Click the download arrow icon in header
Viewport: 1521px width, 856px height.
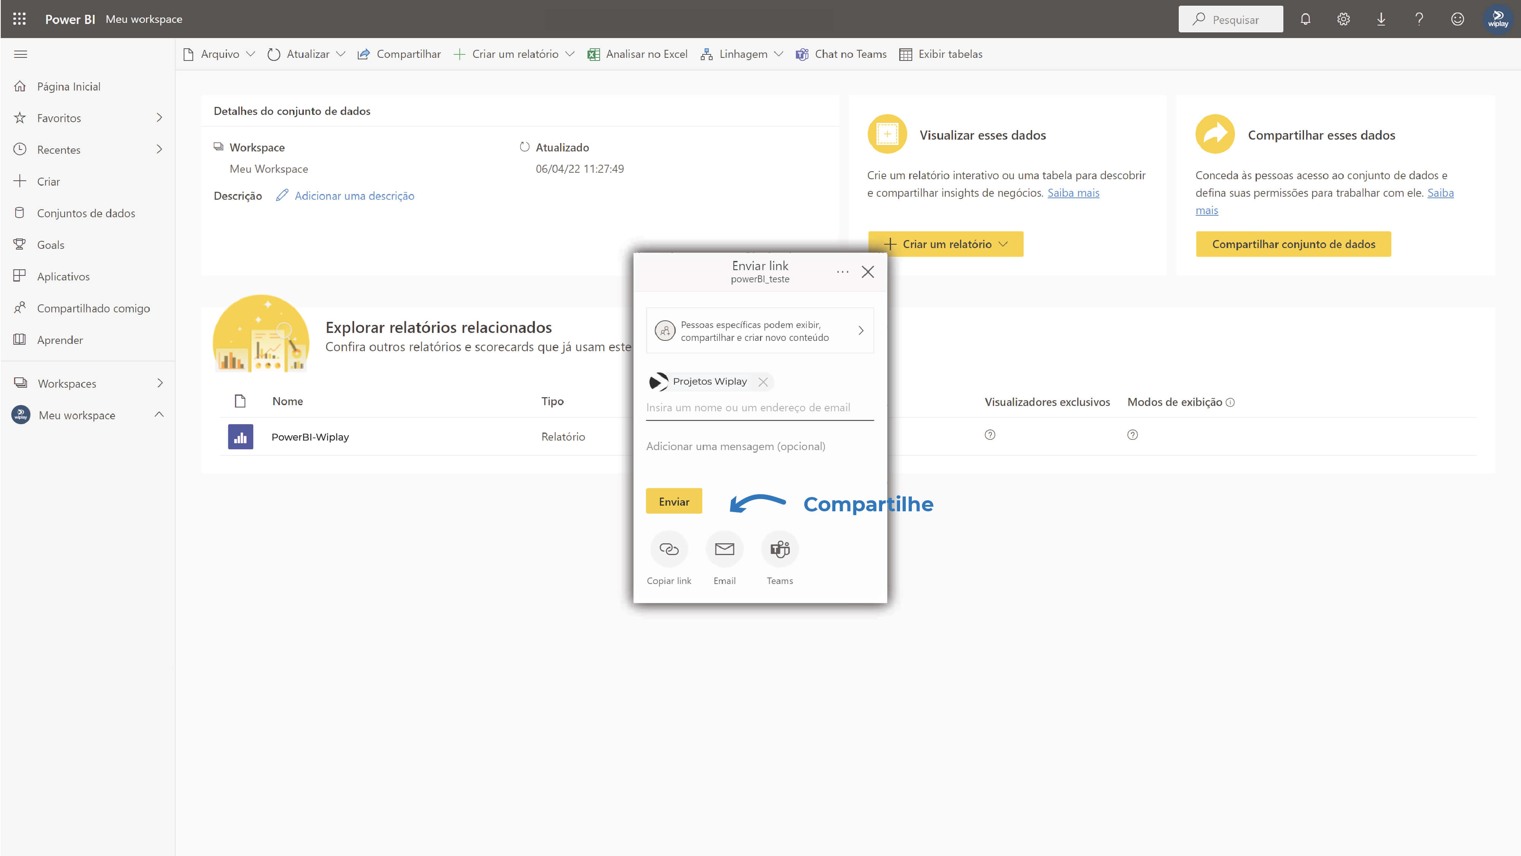click(1381, 19)
